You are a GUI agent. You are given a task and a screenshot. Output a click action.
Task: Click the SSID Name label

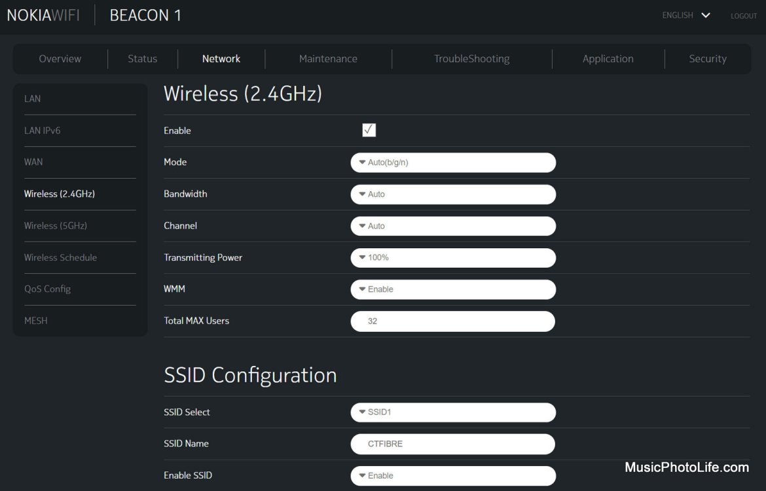(x=186, y=443)
